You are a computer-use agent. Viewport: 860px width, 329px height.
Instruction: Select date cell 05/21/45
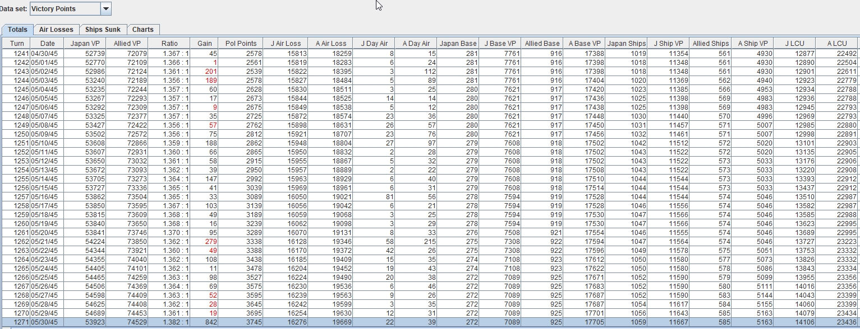click(x=48, y=241)
